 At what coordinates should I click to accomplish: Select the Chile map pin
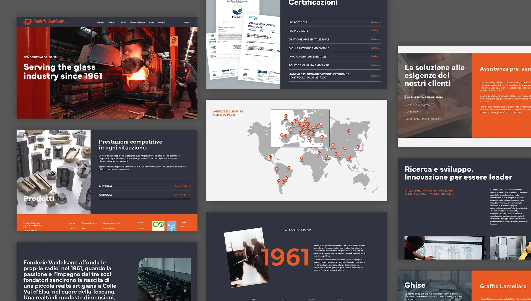tap(279, 181)
